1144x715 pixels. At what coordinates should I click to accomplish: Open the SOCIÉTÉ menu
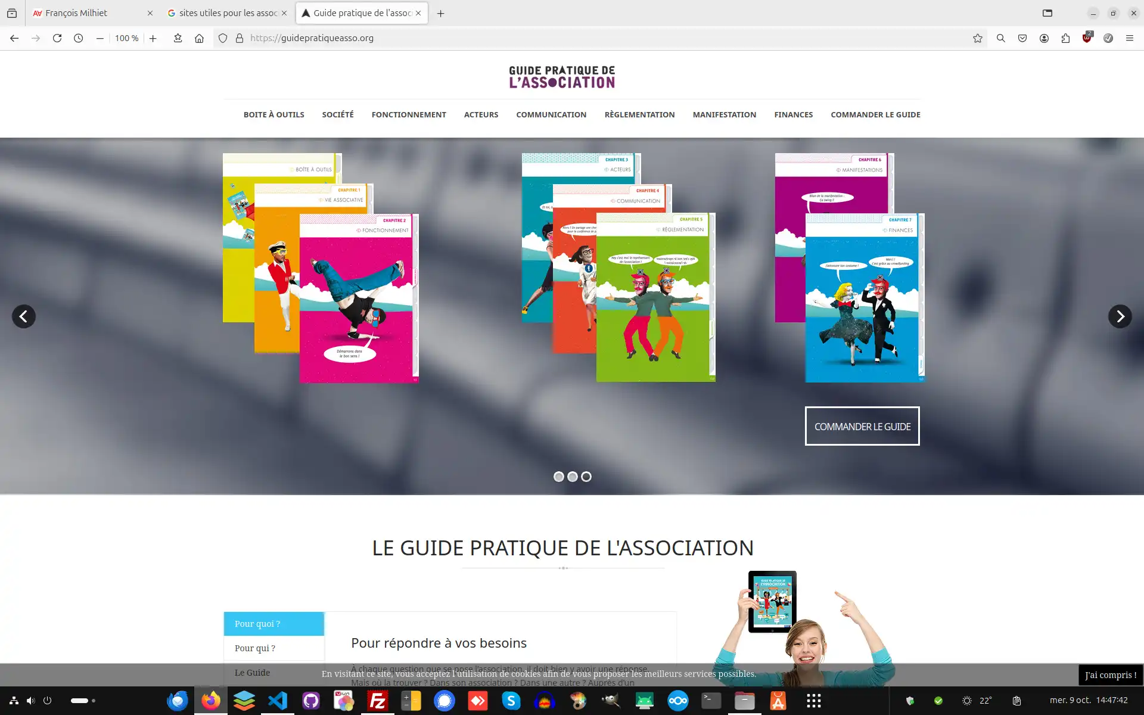click(x=338, y=114)
